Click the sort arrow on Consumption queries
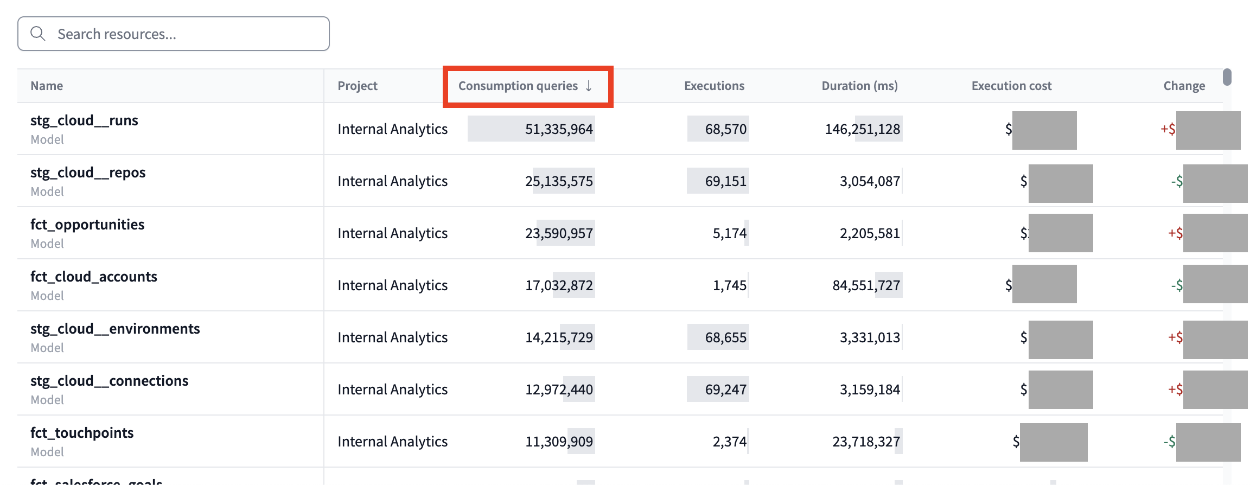 (x=589, y=86)
